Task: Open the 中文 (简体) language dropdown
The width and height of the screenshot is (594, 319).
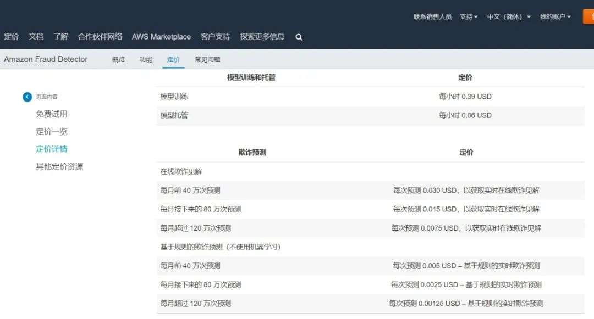Action: pyautogui.click(x=509, y=16)
